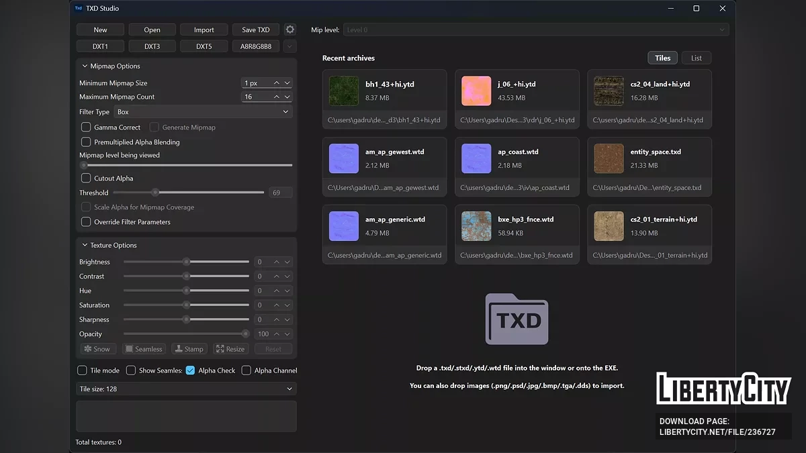806x453 pixels.
Task: Click the Import button
Action: click(x=204, y=30)
